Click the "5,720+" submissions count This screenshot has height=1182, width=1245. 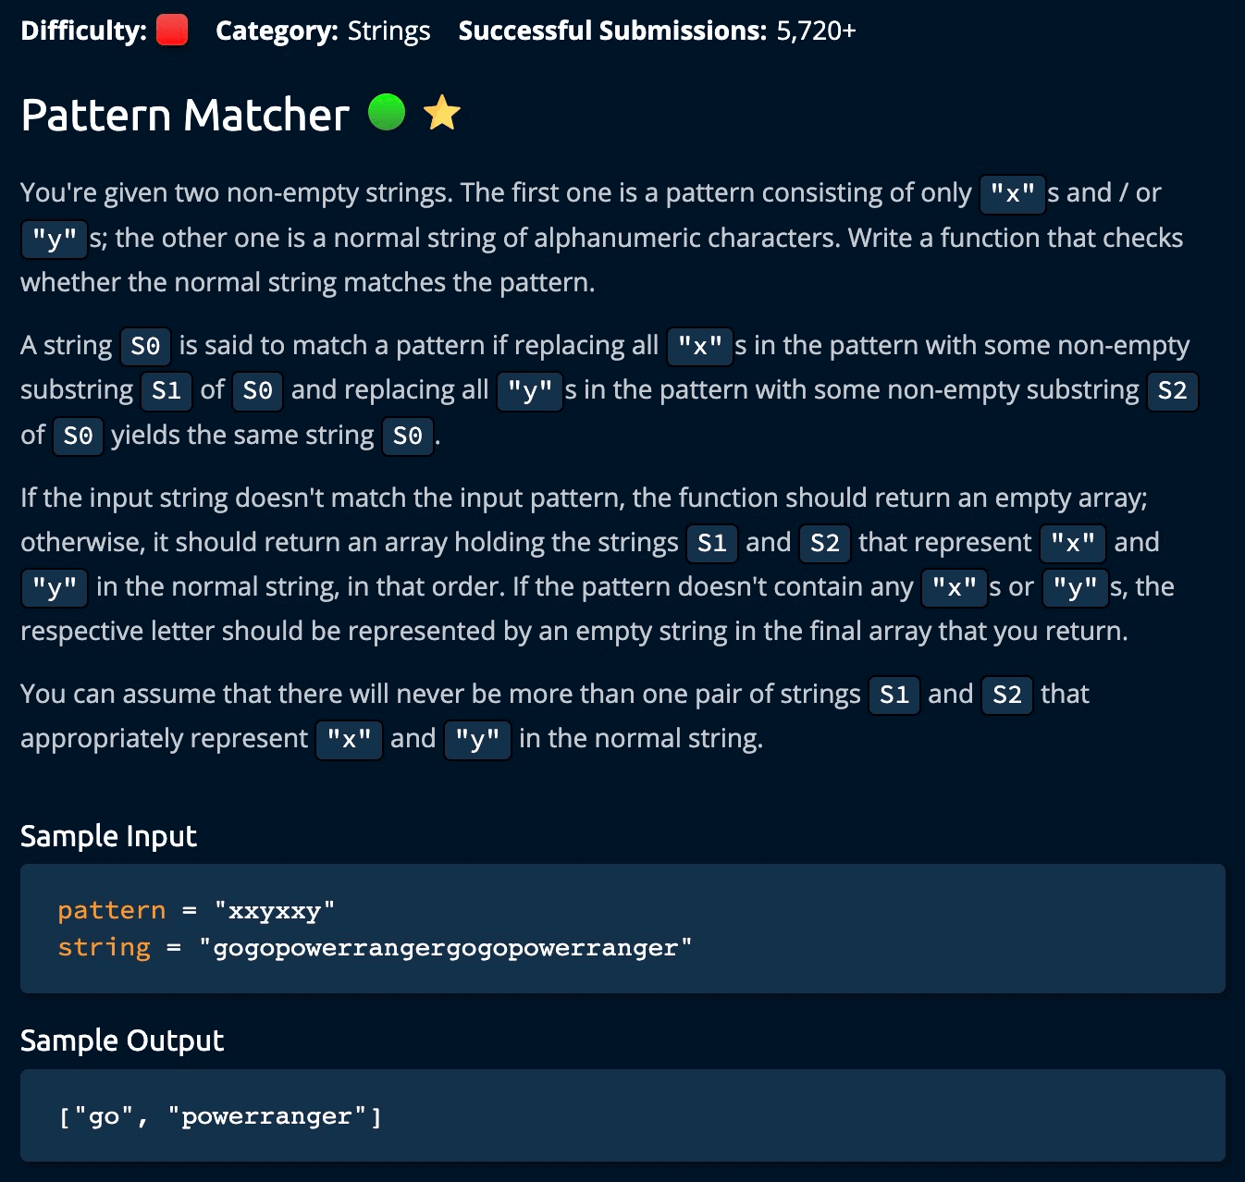pyautogui.click(x=816, y=31)
